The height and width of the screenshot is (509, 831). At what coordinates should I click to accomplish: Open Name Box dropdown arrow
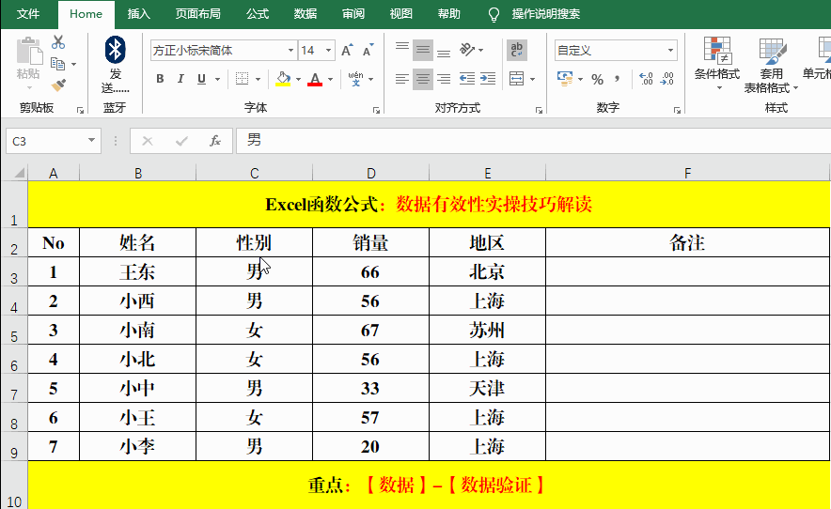[91, 140]
